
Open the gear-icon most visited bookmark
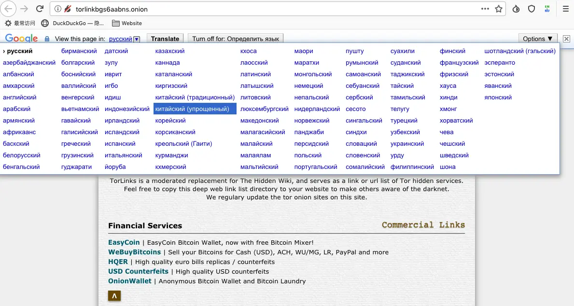[20, 23]
